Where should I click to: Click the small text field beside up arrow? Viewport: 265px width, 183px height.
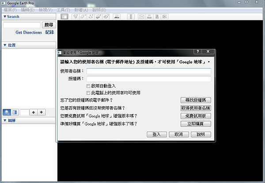pos(25,112)
